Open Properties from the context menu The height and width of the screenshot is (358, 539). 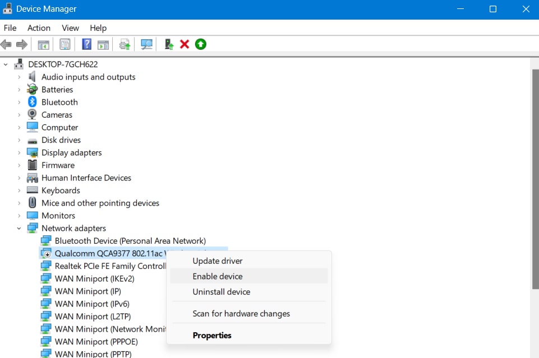click(x=212, y=335)
